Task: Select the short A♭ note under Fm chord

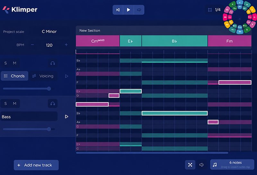Action: pos(213,122)
